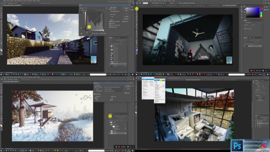Viewport: 270px width, 152px height.
Task: Toggle the Preview checkbox in Curves dialog
Action: 123,22
